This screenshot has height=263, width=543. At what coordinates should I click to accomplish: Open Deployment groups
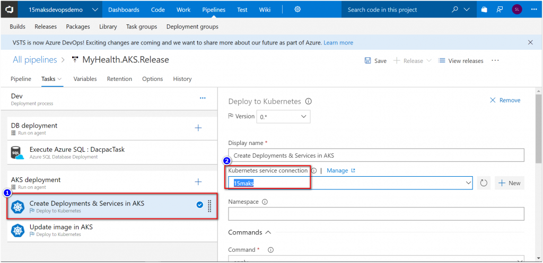coord(192,26)
